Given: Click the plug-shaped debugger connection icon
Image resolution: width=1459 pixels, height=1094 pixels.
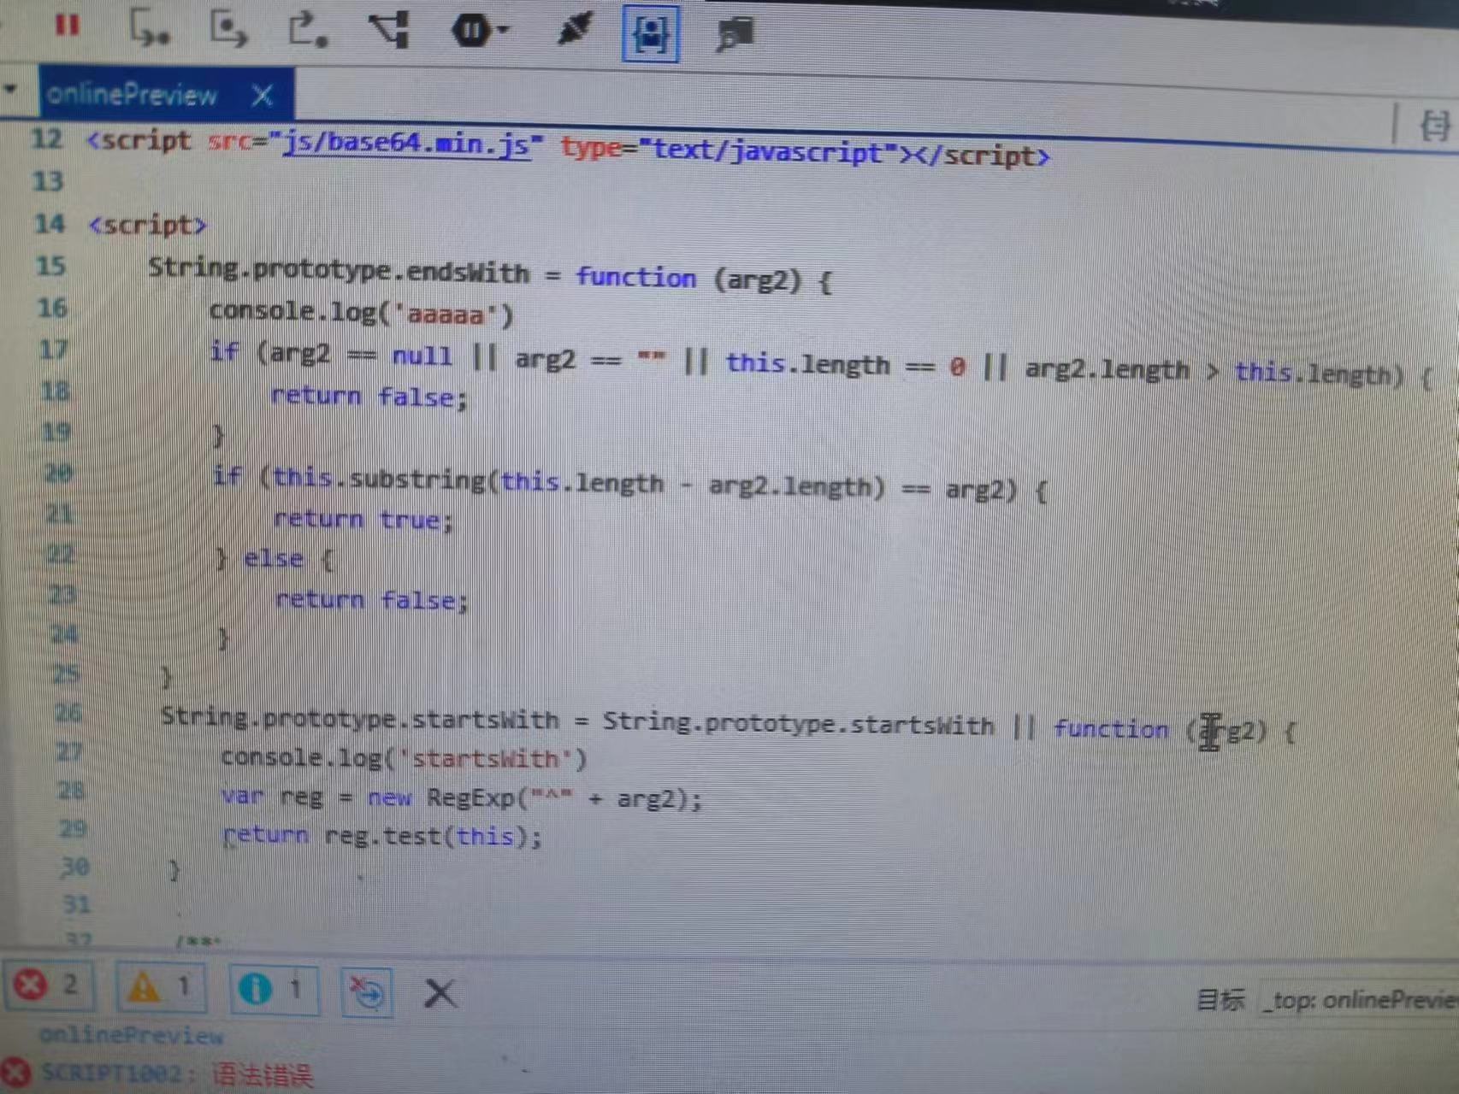Looking at the screenshot, I should tap(574, 31).
